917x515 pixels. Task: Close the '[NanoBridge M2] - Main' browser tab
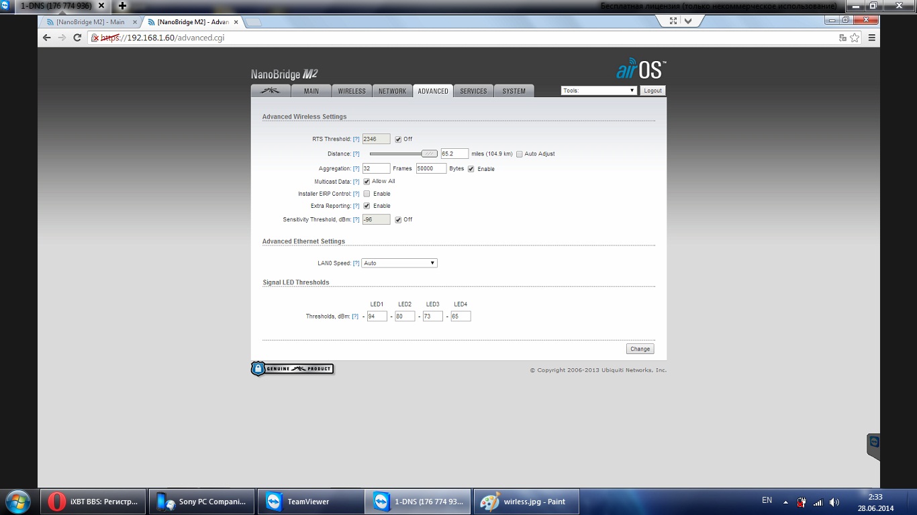[x=135, y=22]
